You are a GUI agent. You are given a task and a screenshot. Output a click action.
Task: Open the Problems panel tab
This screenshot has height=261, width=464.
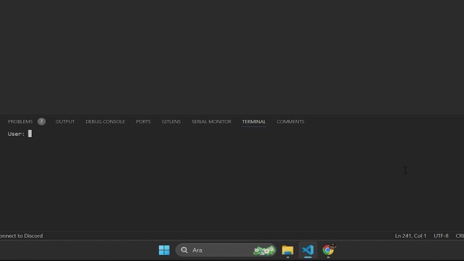pos(20,121)
